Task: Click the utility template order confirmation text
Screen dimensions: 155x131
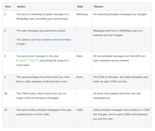Action: [43, 79]
